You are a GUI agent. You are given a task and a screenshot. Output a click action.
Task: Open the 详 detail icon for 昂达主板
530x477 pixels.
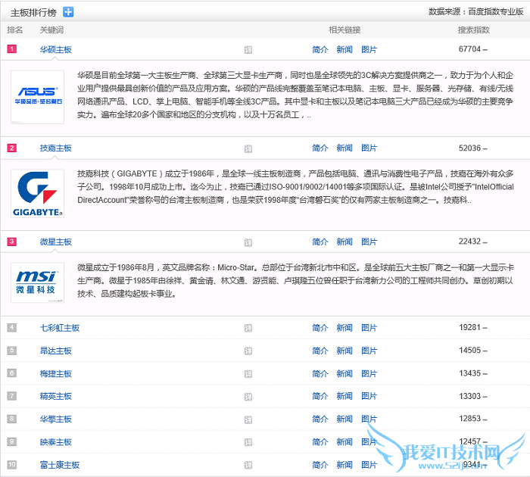click(248, 351)
